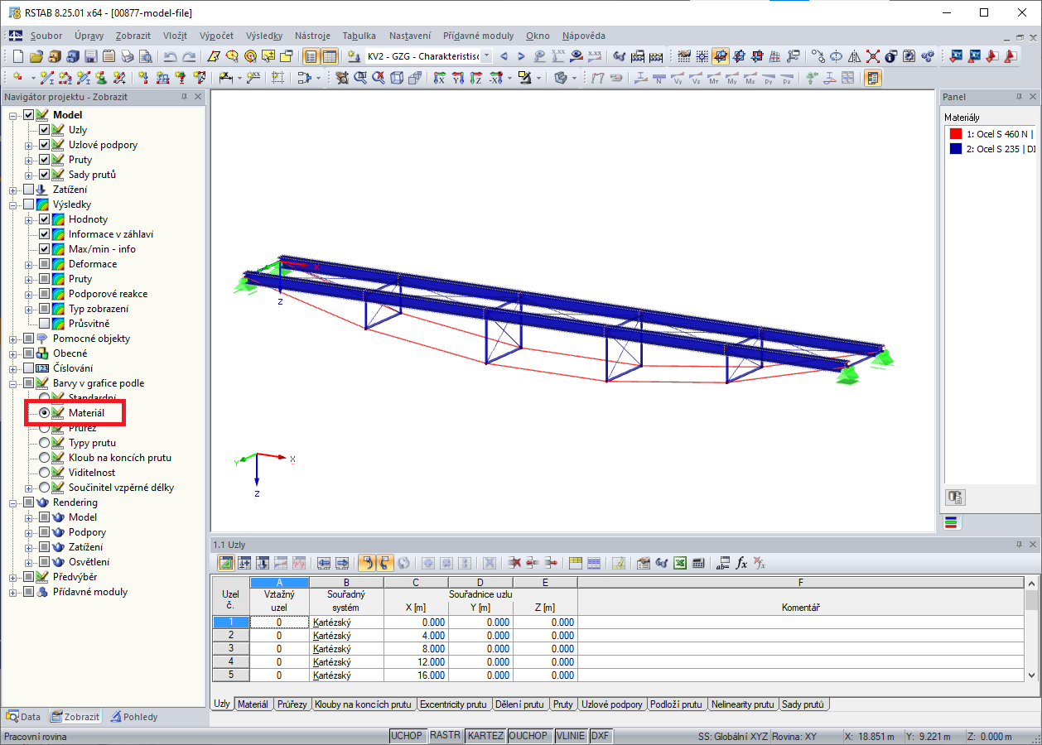Switch to the Uzlové podpory table tab
This screenshot has height=745, width=1042.
coord(612,704)
